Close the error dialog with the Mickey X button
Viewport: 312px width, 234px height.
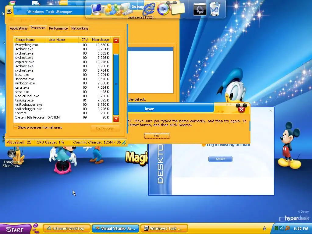241,109
